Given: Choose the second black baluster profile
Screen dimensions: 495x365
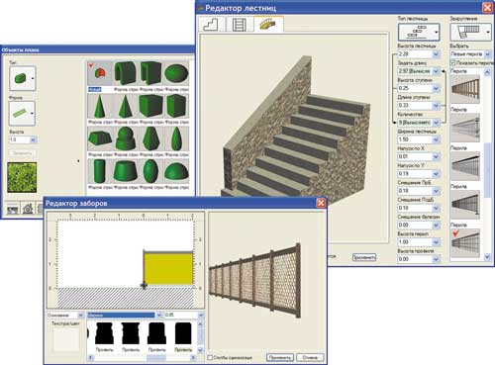Looking at the screenshot, I should 131,333.
